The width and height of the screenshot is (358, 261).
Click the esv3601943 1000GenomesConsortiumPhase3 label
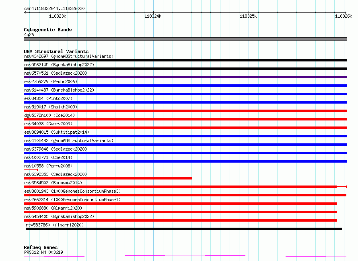point(72,191)
